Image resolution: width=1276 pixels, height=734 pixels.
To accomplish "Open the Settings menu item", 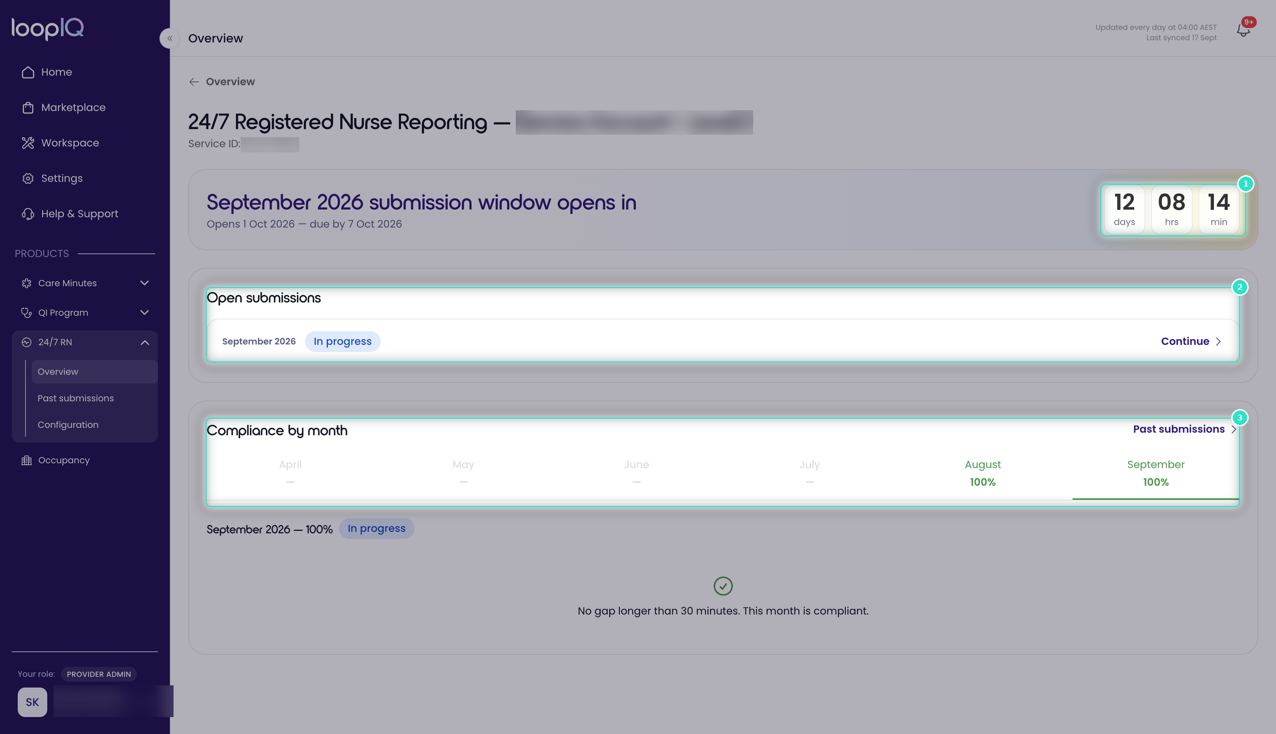I will 85,178.
